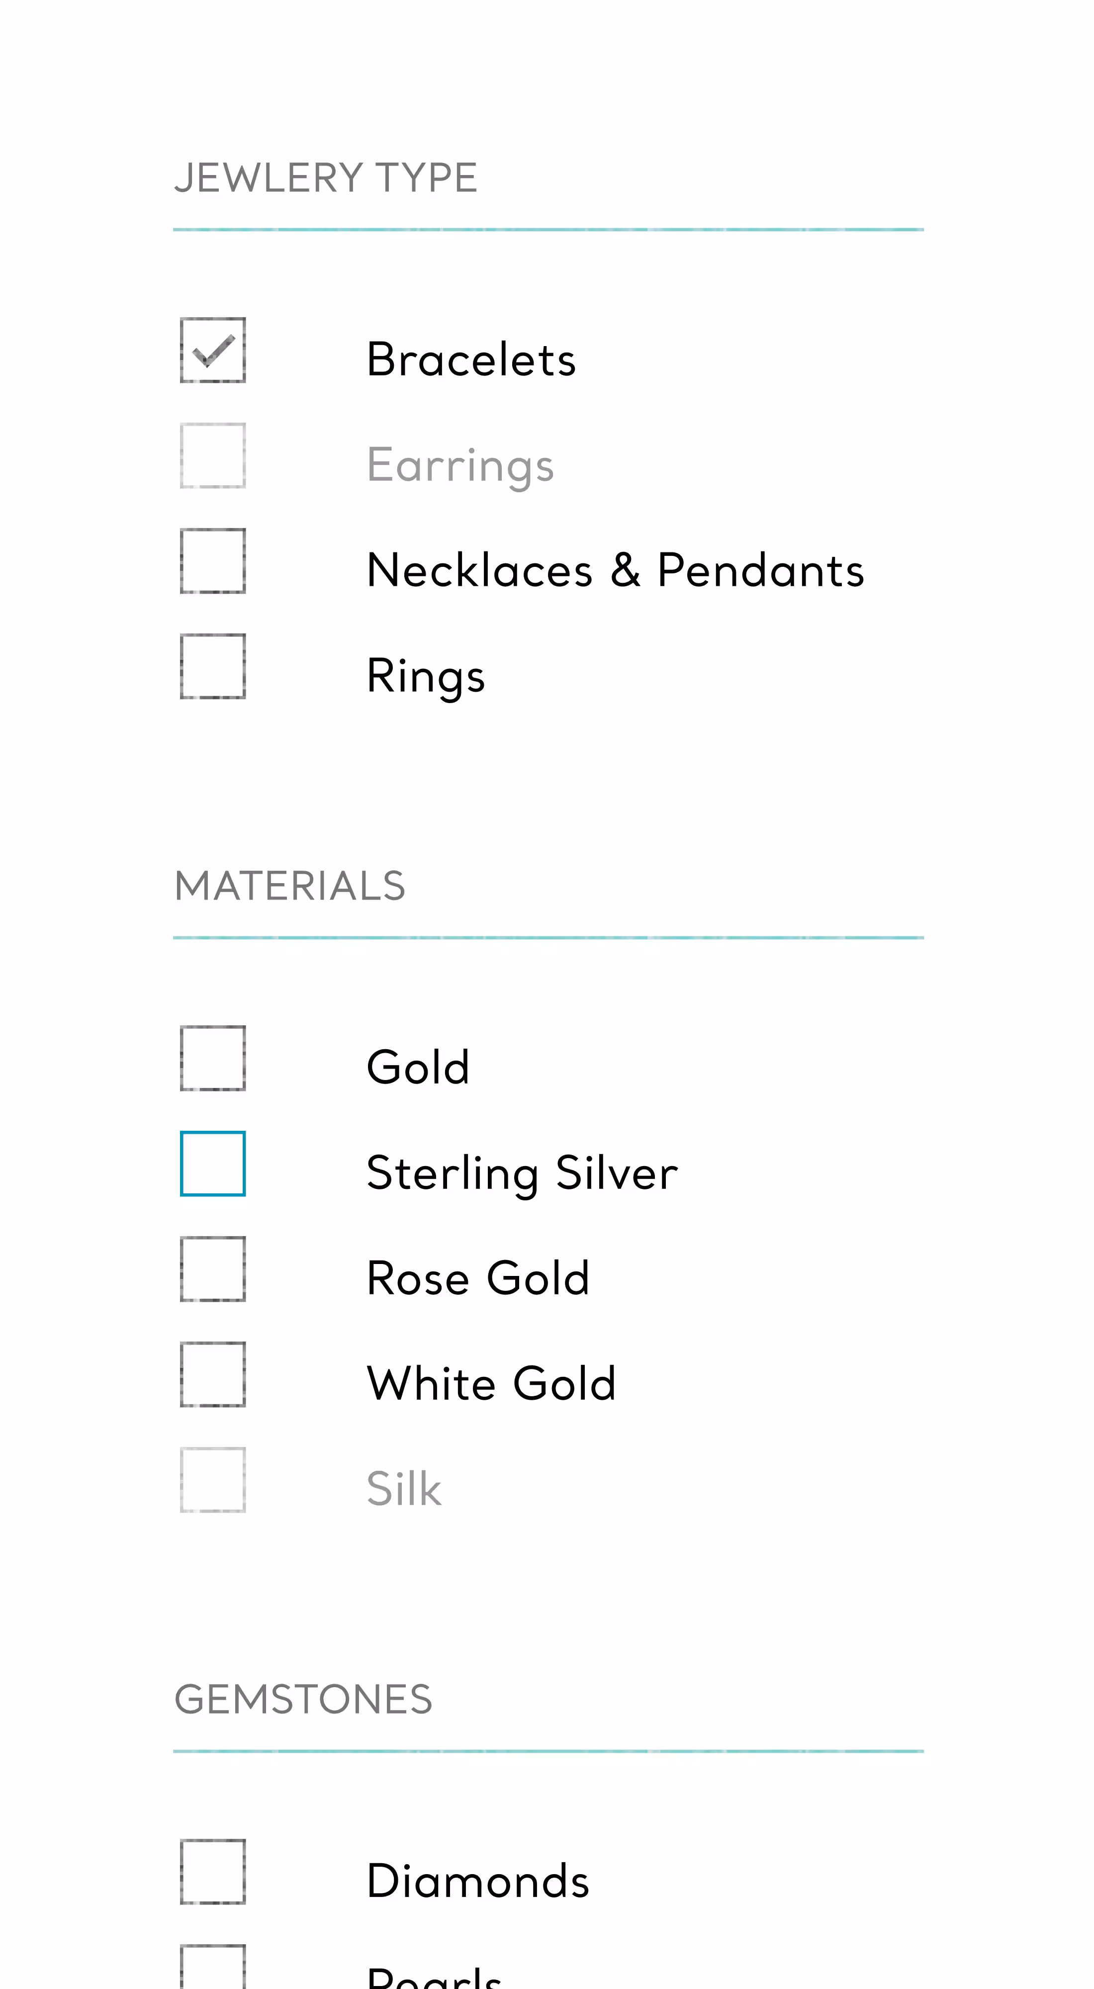The width and height of the screenshot is (1094, 1989).
Task: Click the JEWLERY TYPE section header
Action: (326, 179)
